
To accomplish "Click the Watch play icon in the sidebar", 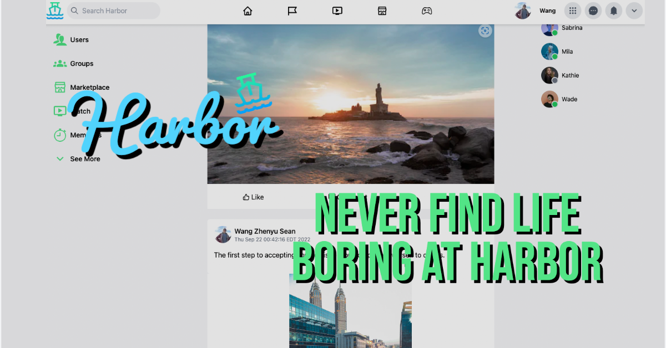I will click(x=60, y=111).
